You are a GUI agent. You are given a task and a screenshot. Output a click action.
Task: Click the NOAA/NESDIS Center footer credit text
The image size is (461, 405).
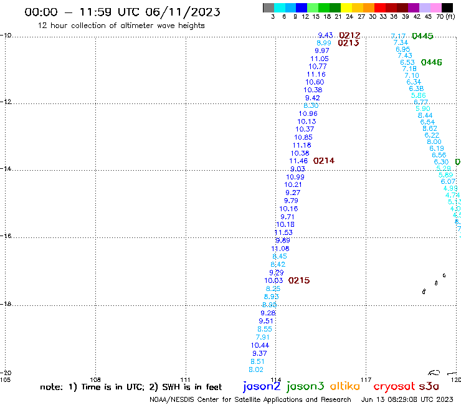tap(250, 399)
